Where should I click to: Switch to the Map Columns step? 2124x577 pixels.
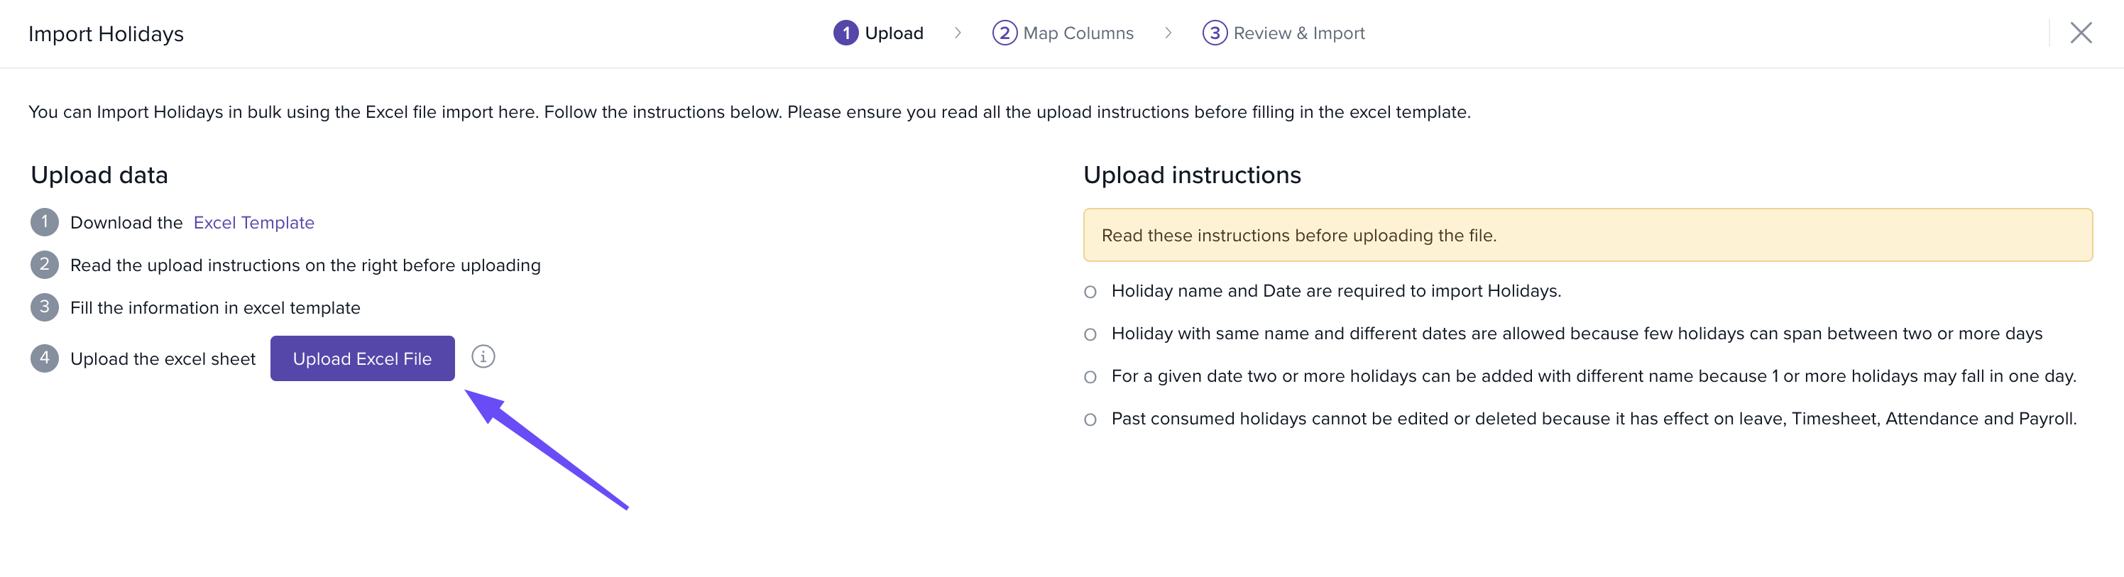[x=1078, y=33]
